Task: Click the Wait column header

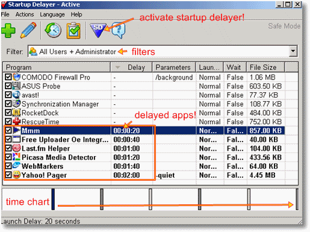Action: 235,67
